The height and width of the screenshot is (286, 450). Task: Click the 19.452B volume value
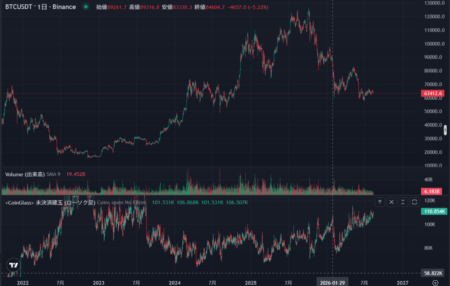click(76, 174)
